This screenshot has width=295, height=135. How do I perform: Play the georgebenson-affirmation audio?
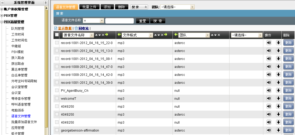[x=269, y=130]
